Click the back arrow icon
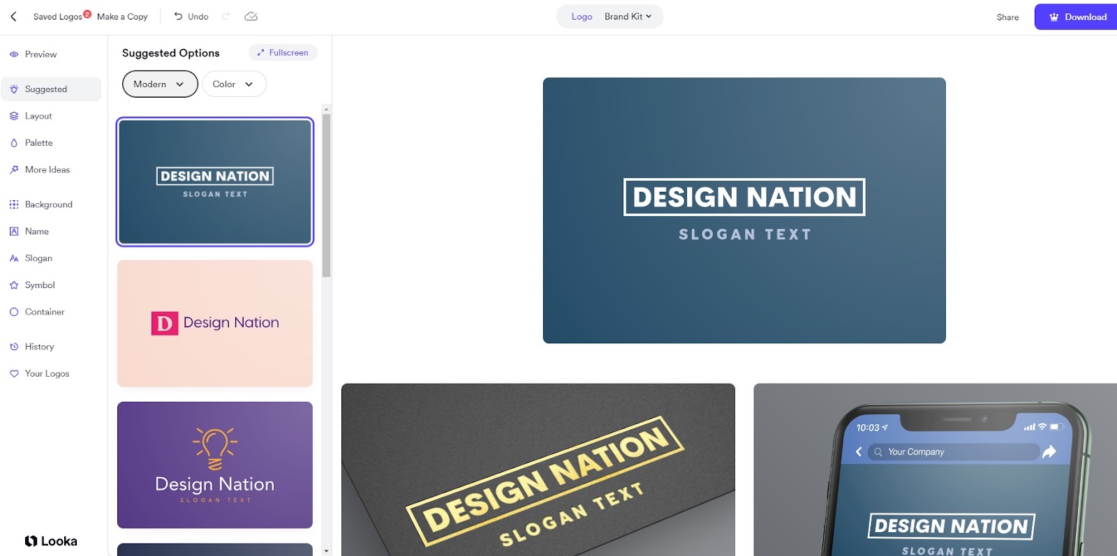Viewport: 1117px width, 556px height. (13, 16)
